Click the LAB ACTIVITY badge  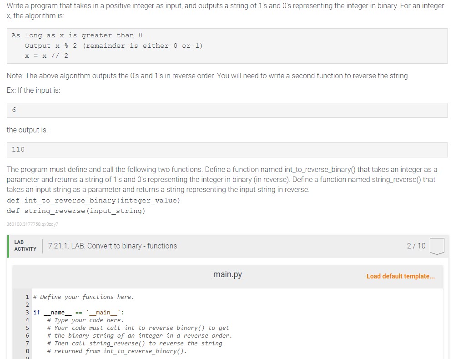pyautogui.click(x=25, y=246)
